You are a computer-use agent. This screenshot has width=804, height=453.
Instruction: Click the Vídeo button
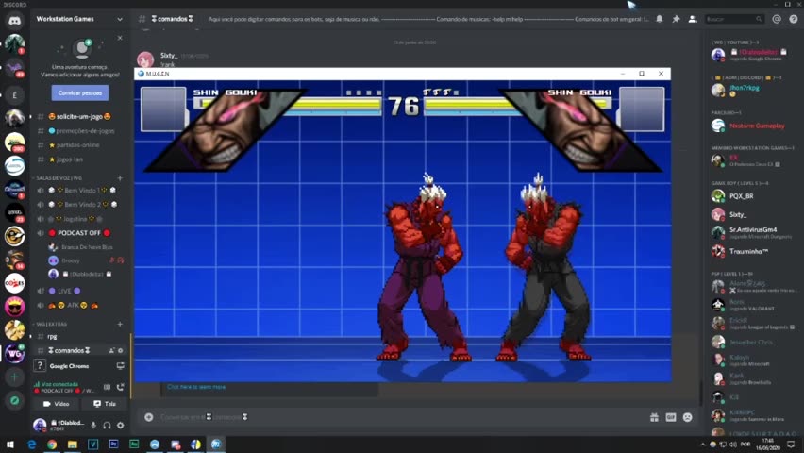(x=57, y=404)
